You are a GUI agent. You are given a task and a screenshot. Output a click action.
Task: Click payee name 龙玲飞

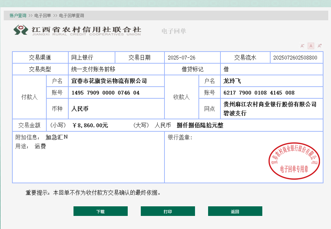[x=232, y=81]
